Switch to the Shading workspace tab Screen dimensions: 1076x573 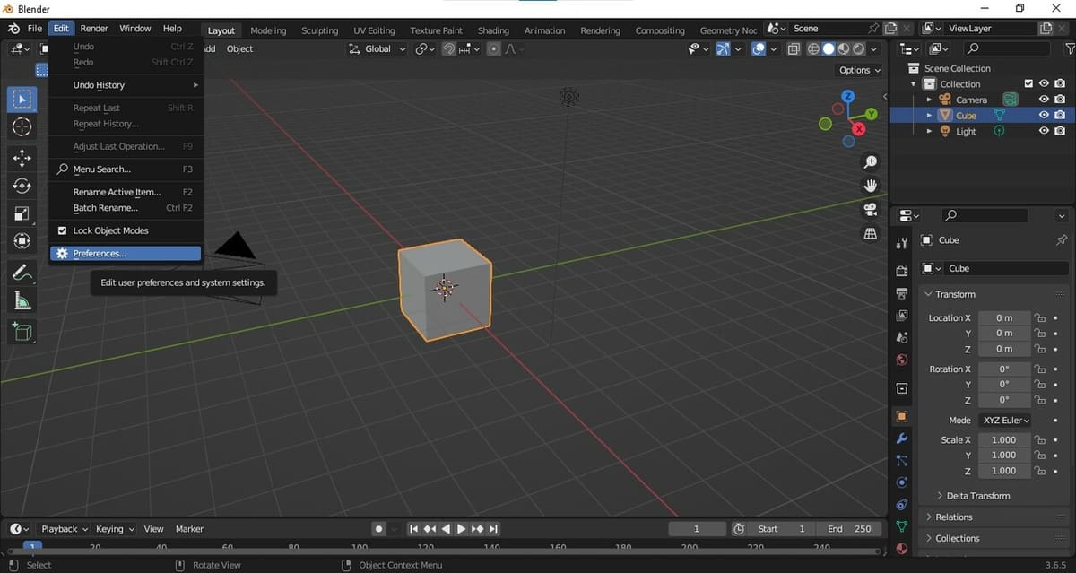coord(492,30)
